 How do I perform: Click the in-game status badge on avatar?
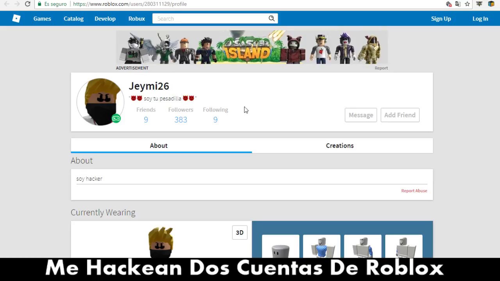(116, 119)
